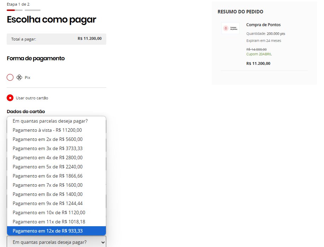Select the Pix payment radio button
The height and width of the screenshot is (247, 324).
(x=10, y=78)
